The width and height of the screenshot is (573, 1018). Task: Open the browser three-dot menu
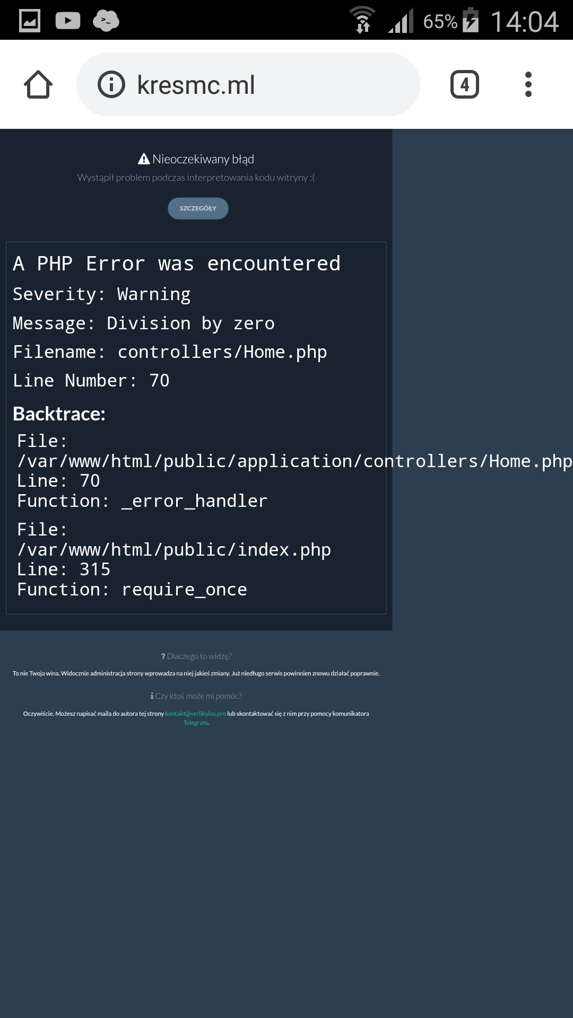pyautogui.click(x=528, y=84)
